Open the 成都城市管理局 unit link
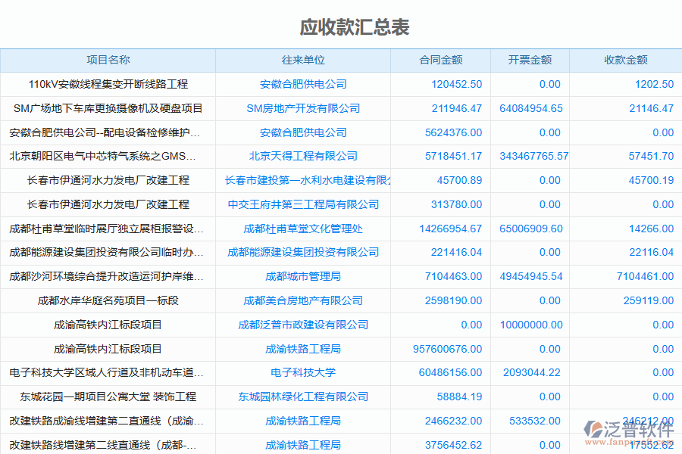Screen dimensions: 682x454 304,276
